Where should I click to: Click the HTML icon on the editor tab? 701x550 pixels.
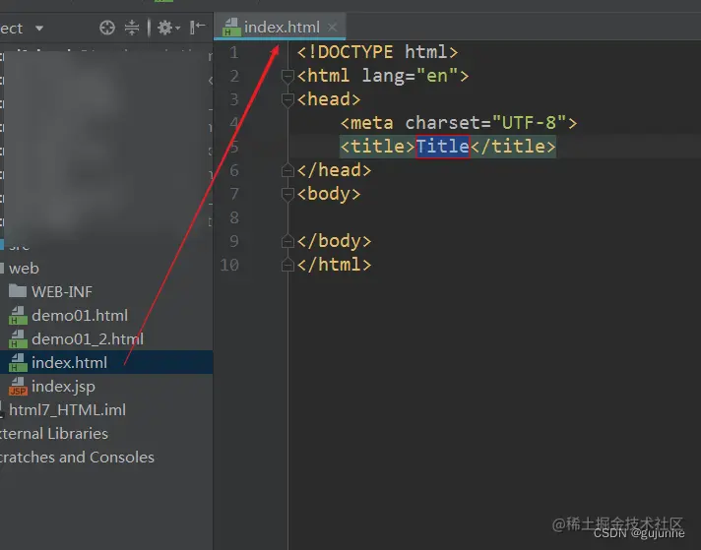(231, 28)
